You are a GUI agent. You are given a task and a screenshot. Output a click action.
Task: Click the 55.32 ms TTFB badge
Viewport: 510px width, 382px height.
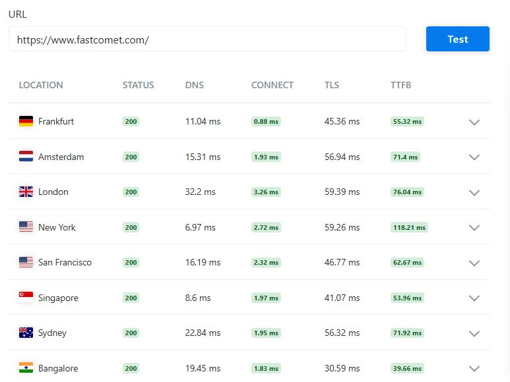click(407, 121)
